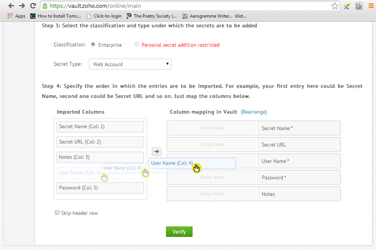376x250 pixels.
Task: Click the Imported Columns heading
Action: point(81,112)
